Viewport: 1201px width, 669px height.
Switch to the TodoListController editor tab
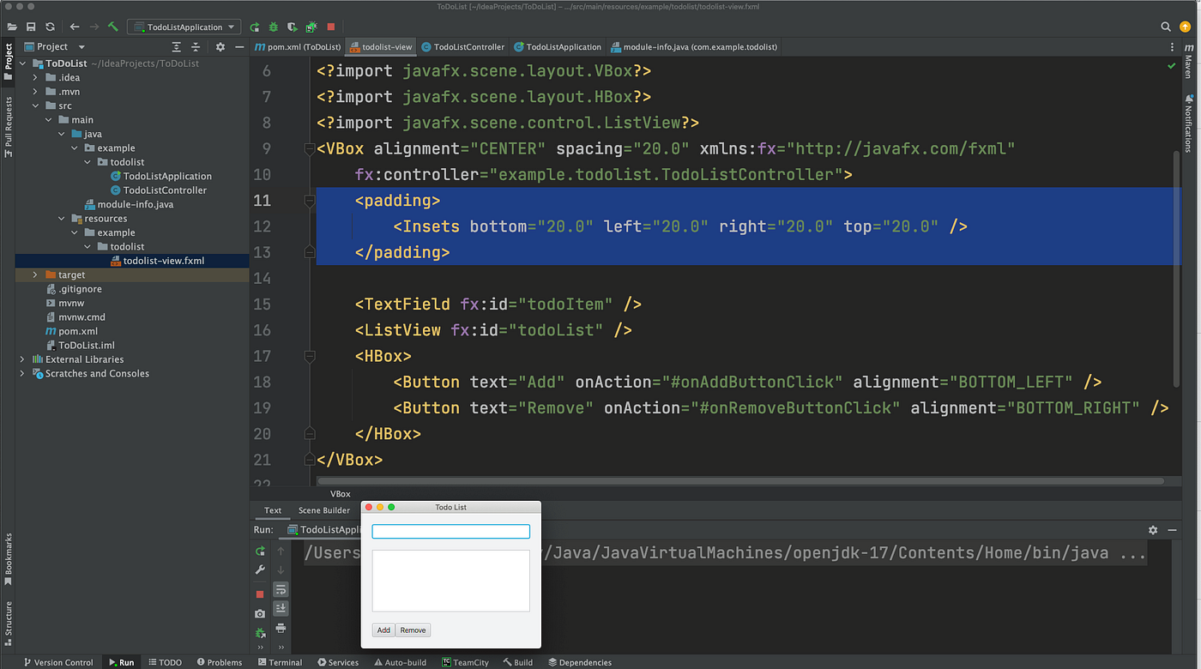462,47
